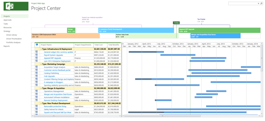Open Resources in the sidebar
The height and width of the screenshot is (121, 265).
click(8, 28)
